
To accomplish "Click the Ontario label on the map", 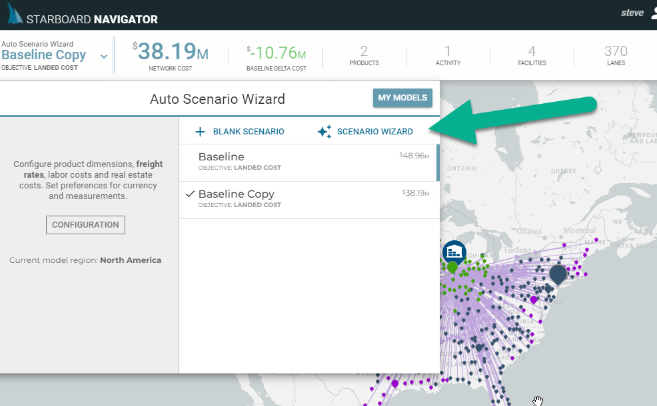I will 462,168.
